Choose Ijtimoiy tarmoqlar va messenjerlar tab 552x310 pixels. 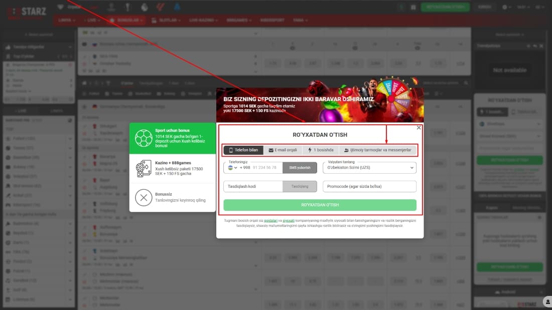click(x=377, y=150)
